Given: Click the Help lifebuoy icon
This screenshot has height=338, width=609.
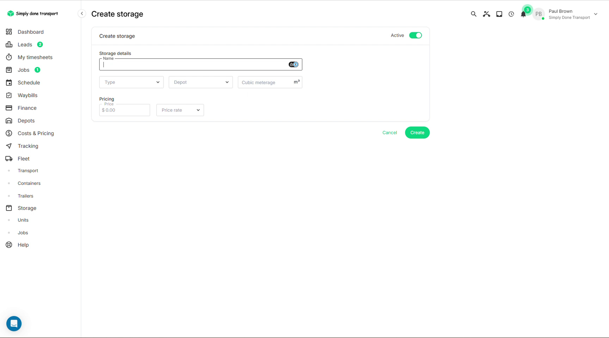Looking at the screenshot, I should coord(9,245).
